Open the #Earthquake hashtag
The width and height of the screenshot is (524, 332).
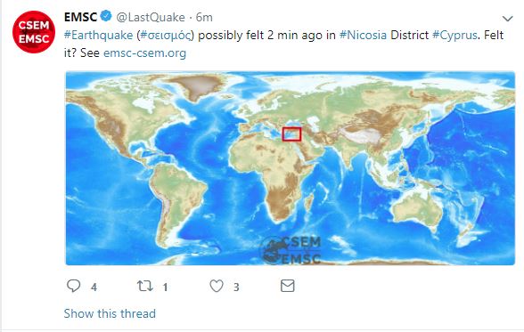[99, 35]
